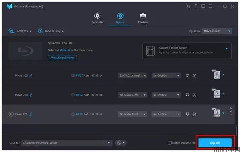Play the Movie 231 preview
240x152 pixels.
point(11,114)
